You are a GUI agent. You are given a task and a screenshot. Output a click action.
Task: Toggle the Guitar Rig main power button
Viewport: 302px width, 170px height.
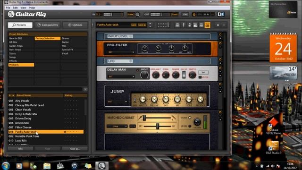pyautogui.click(x=194, y=15)
